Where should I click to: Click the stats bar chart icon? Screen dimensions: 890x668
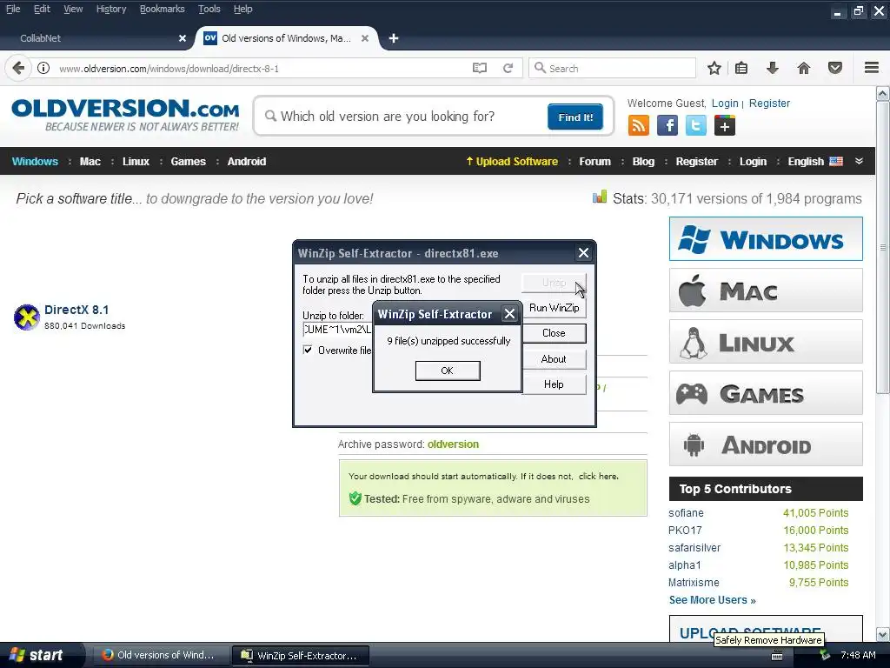600,197
